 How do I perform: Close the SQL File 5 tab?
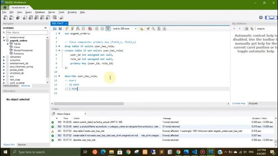[x=66, y=23]
